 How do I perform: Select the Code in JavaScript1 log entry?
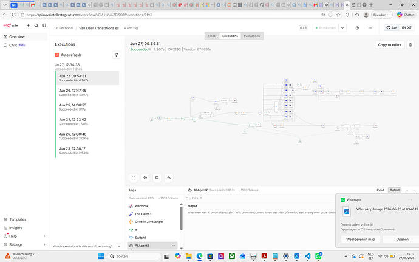pos(152,222)
